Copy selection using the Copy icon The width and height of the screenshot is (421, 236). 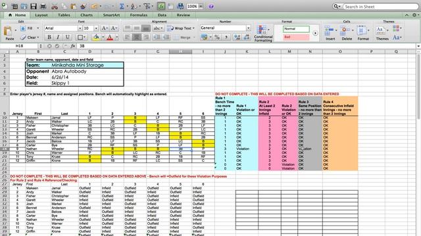pos(64,6)
